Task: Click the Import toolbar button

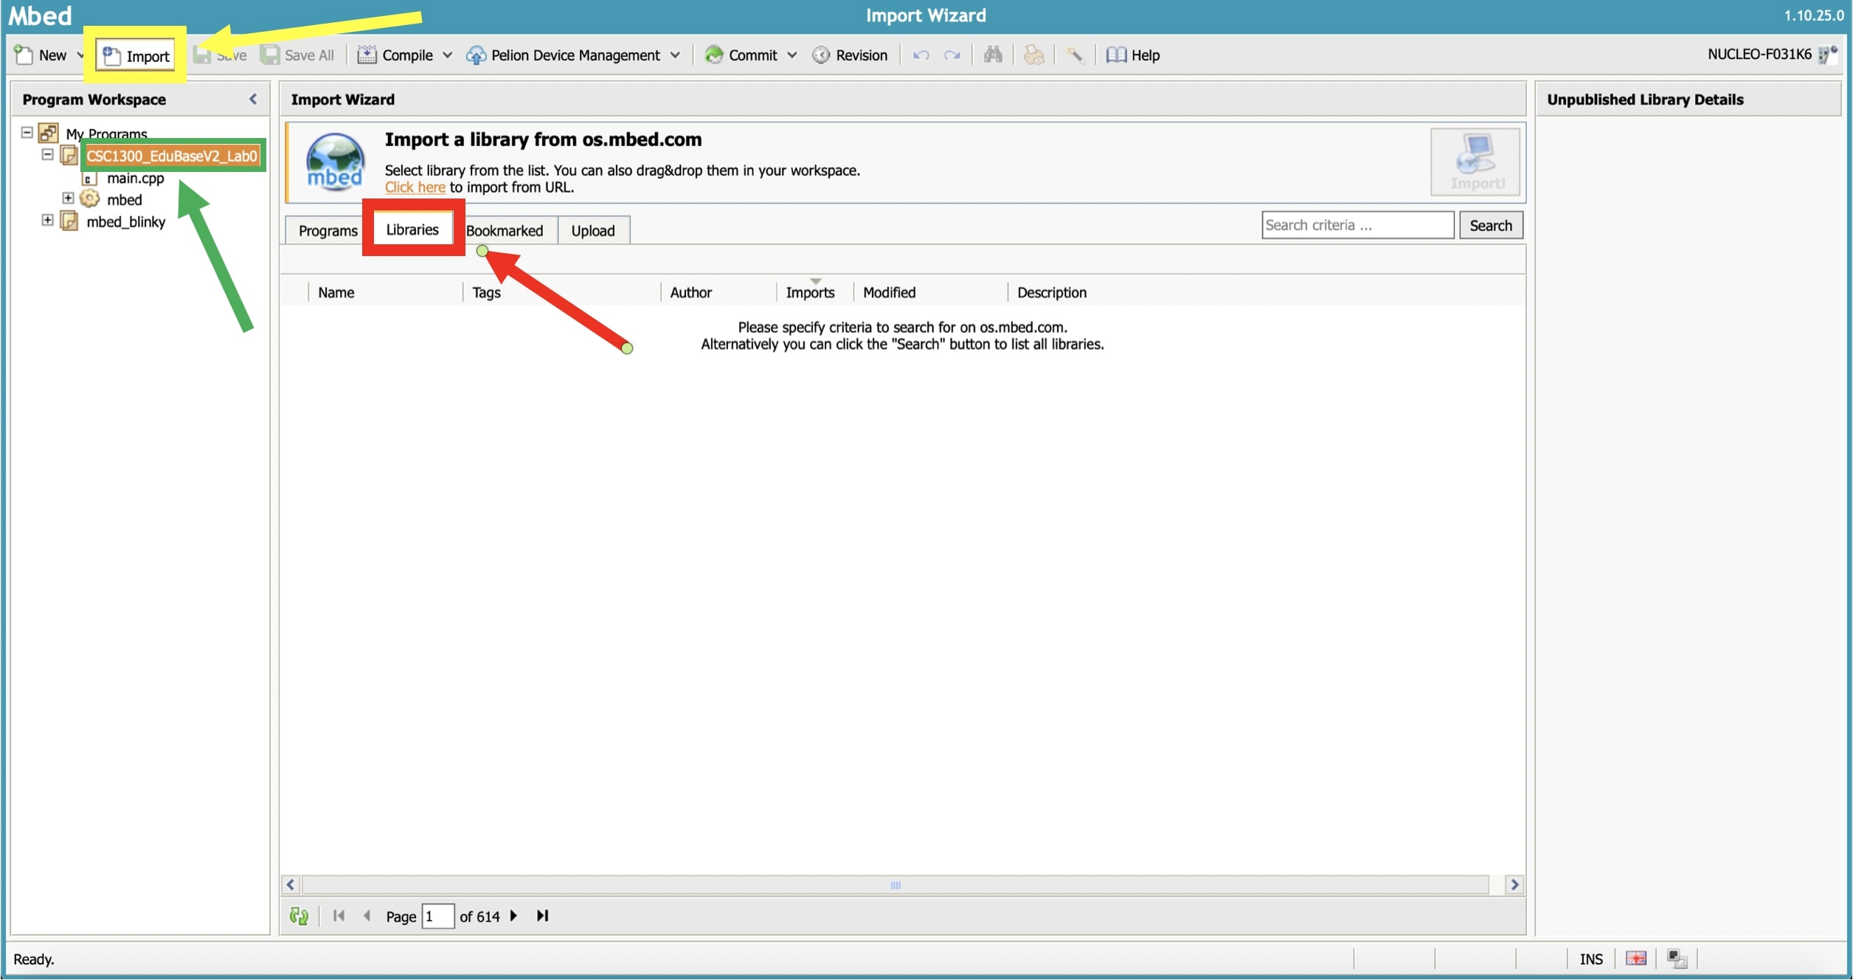Action: 136,55
